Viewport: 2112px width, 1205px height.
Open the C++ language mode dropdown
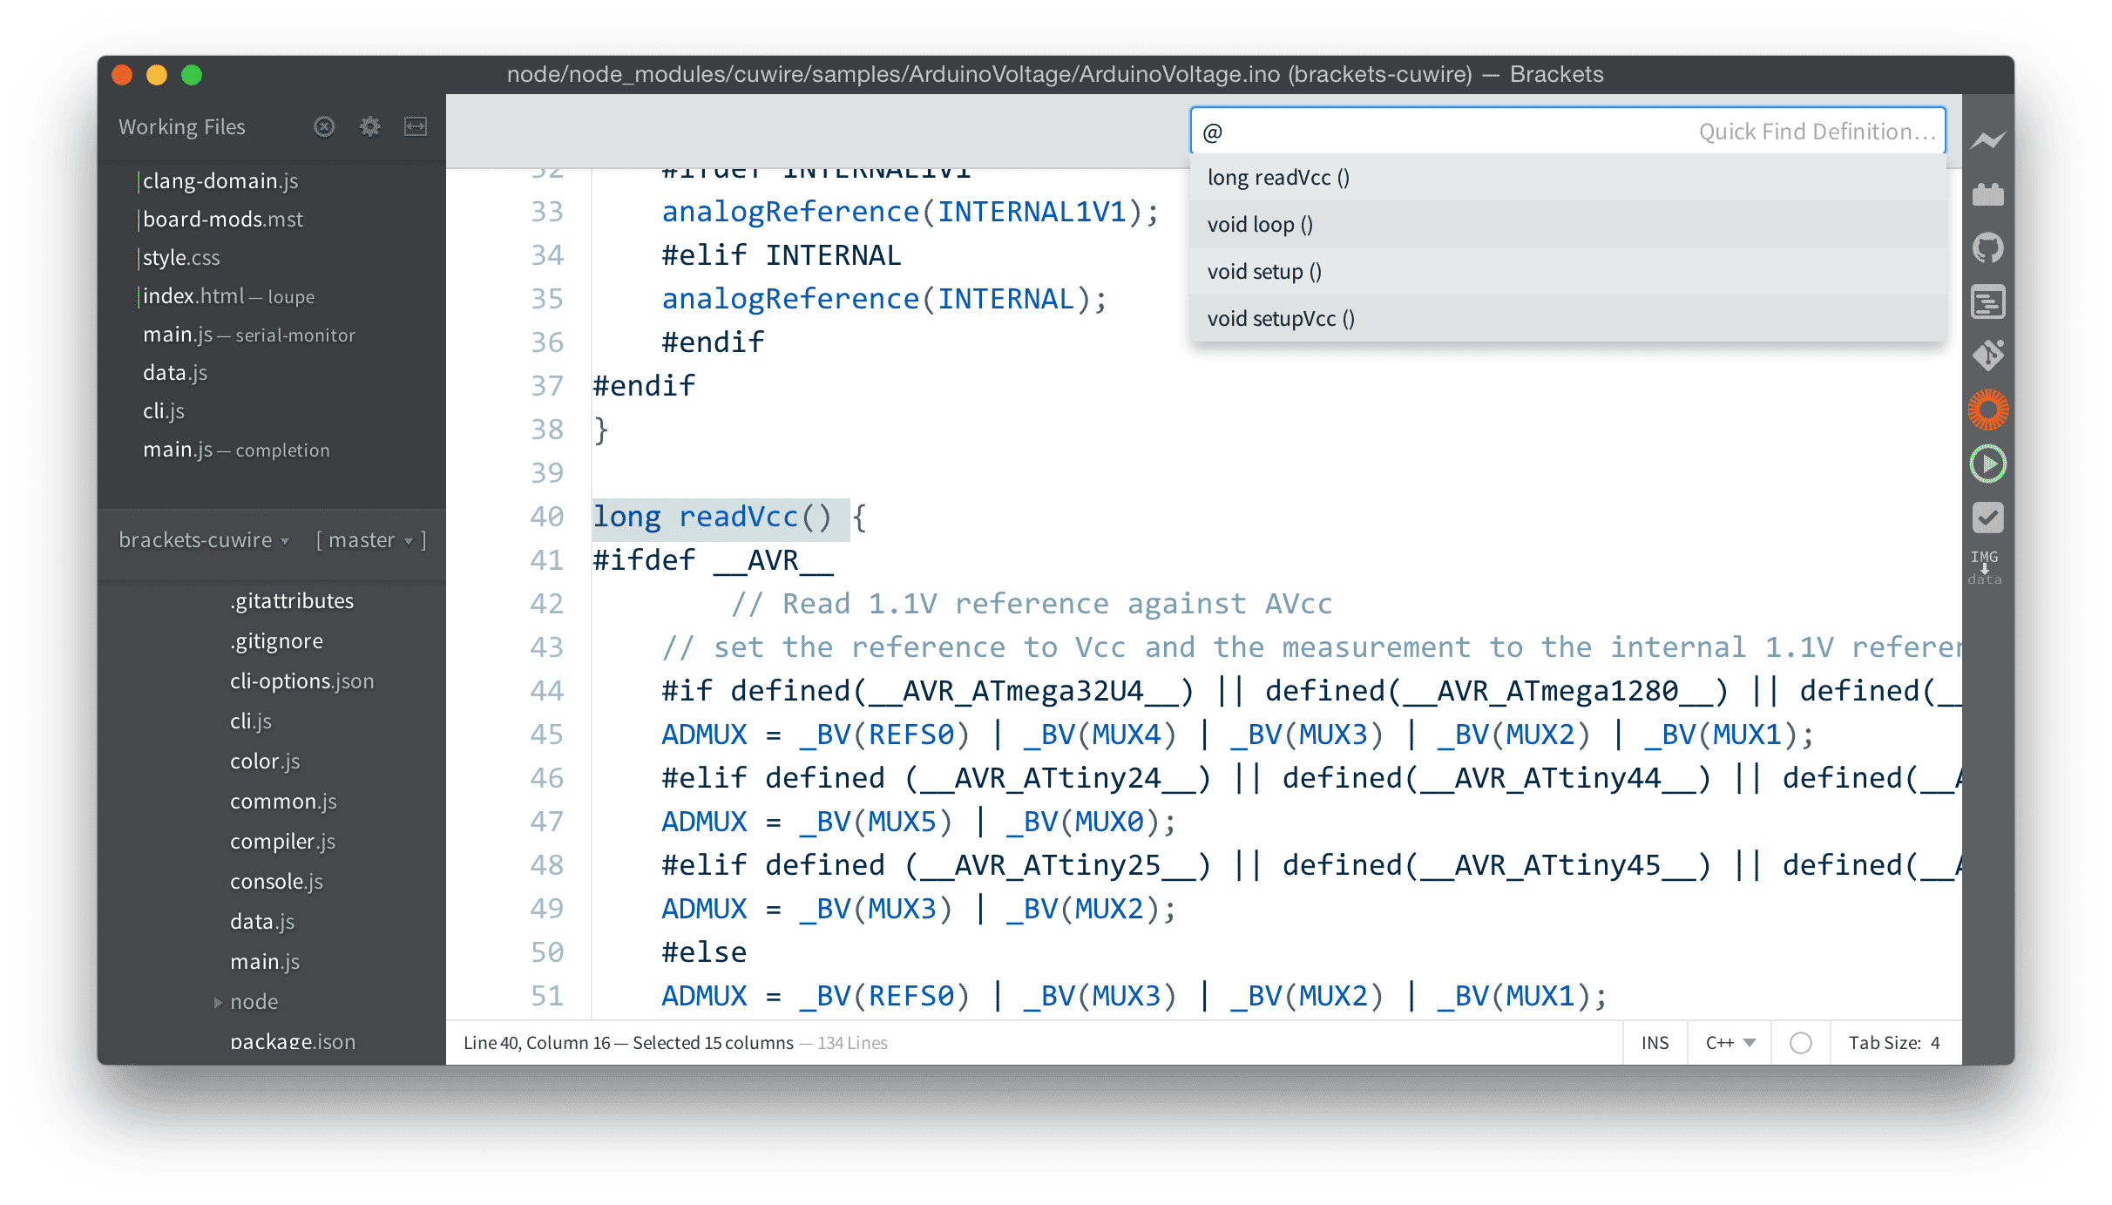1730,1043
